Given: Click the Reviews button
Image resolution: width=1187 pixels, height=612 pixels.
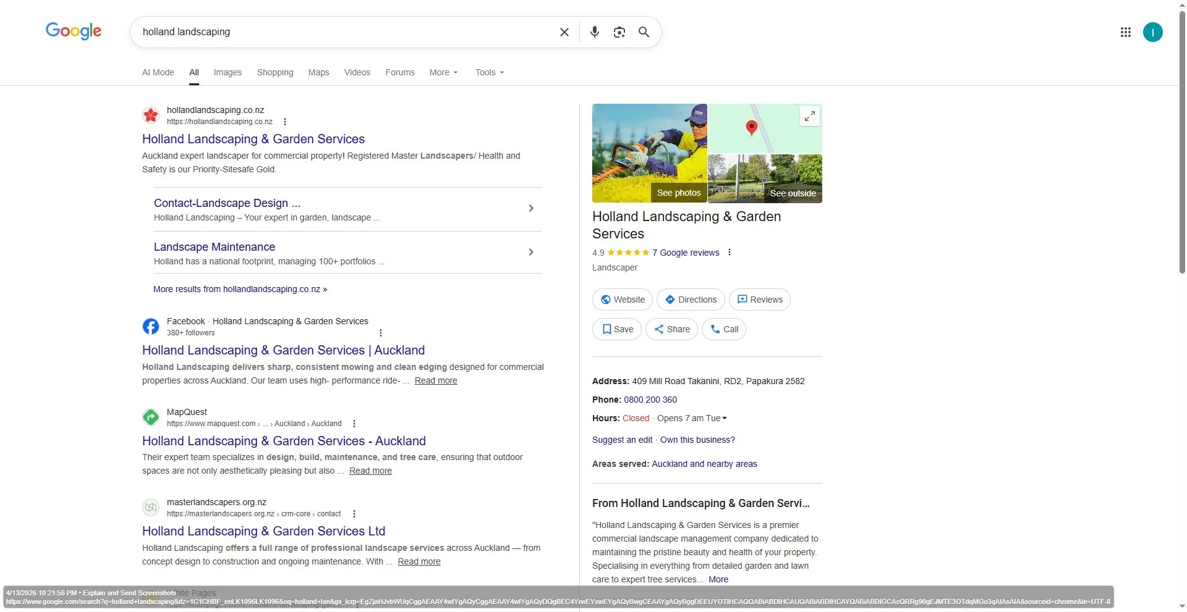Looking at the screenshot, I should click(x=760, y=300).
